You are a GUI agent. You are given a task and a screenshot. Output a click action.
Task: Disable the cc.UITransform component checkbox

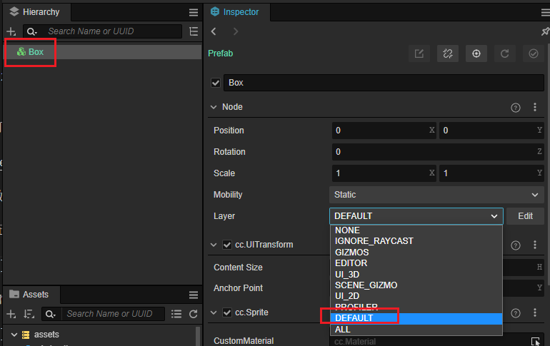[227, 245]
